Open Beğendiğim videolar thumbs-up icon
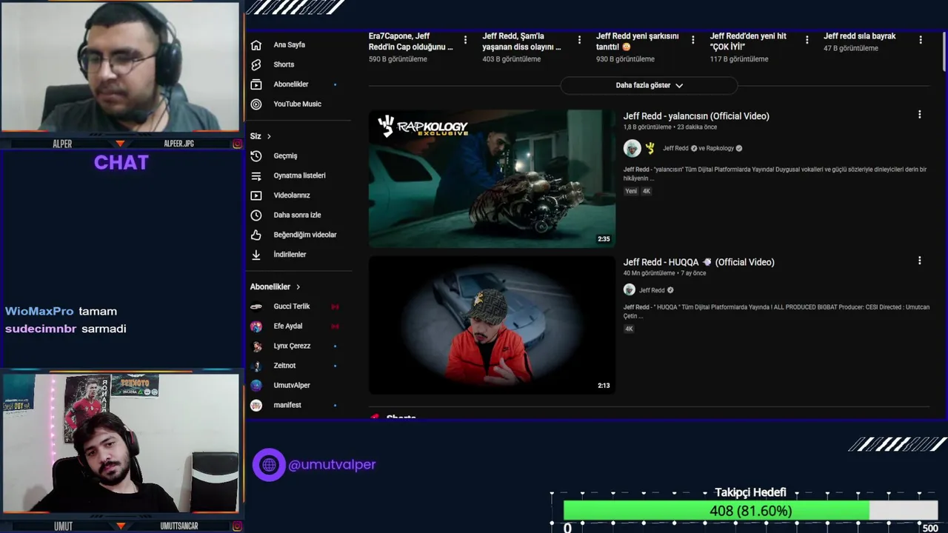 click(x=256, y=235)
